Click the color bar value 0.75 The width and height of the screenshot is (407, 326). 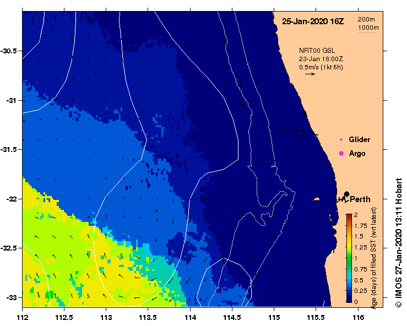click(360, 269)
